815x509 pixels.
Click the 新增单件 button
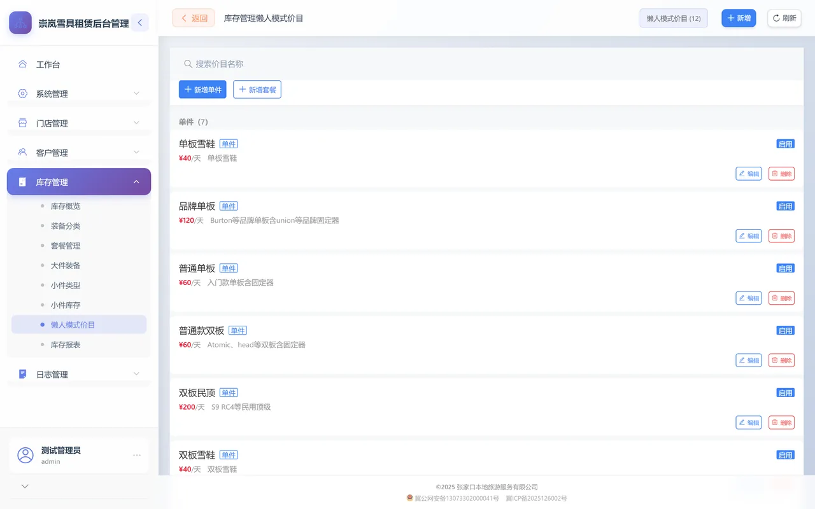click(x=202, y=90)
